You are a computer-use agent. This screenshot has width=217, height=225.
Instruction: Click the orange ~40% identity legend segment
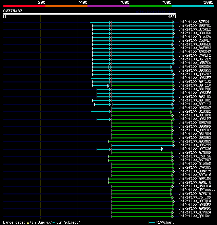(66, 6)
